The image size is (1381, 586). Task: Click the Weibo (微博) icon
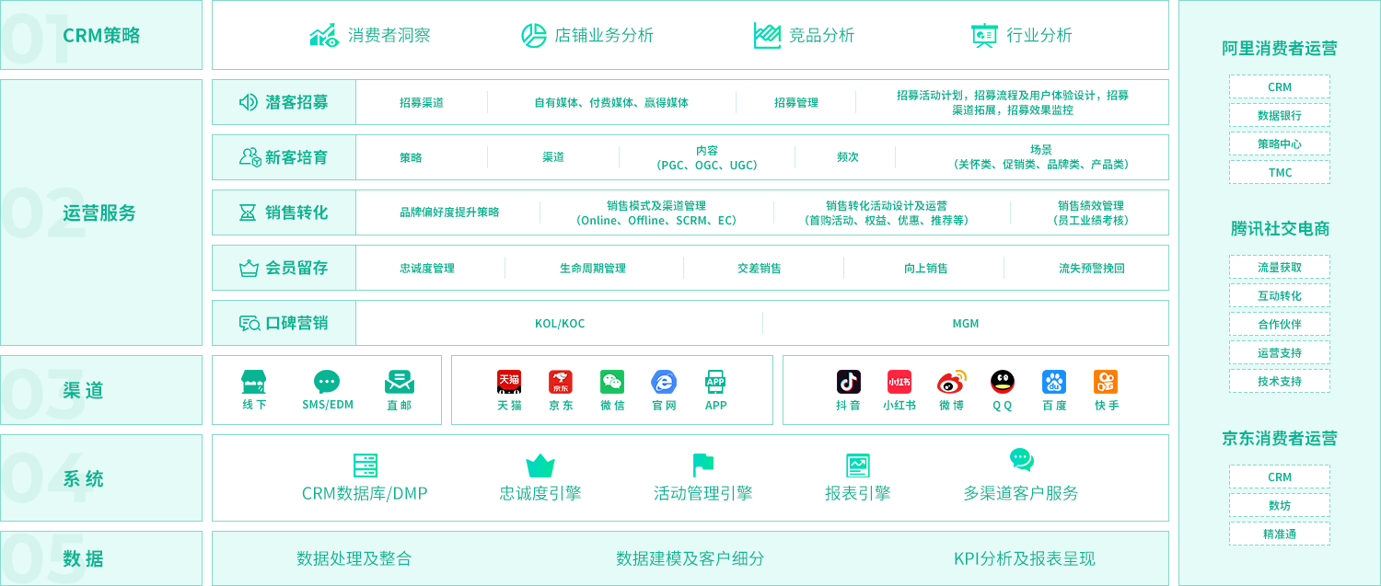(951, 382)
